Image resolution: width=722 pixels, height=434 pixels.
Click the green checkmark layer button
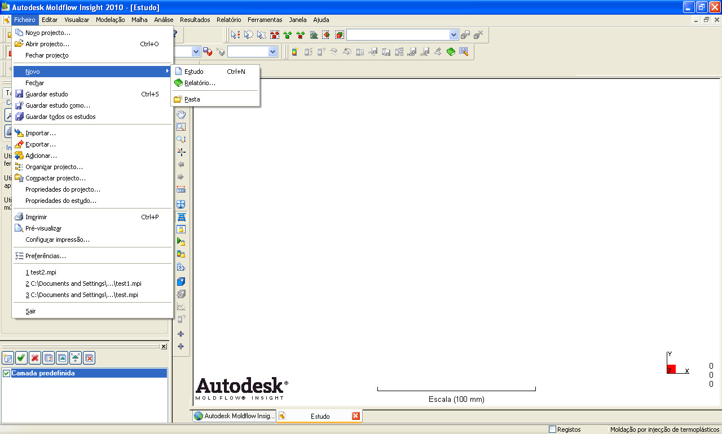click(x=21, y=357)
